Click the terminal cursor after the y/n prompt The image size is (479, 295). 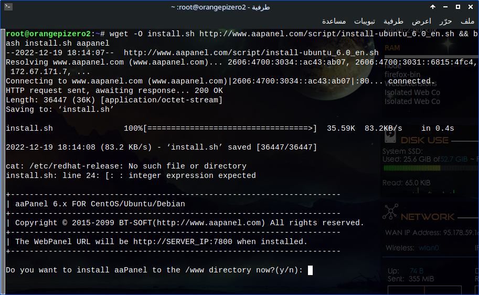click(x=310, y=270)
